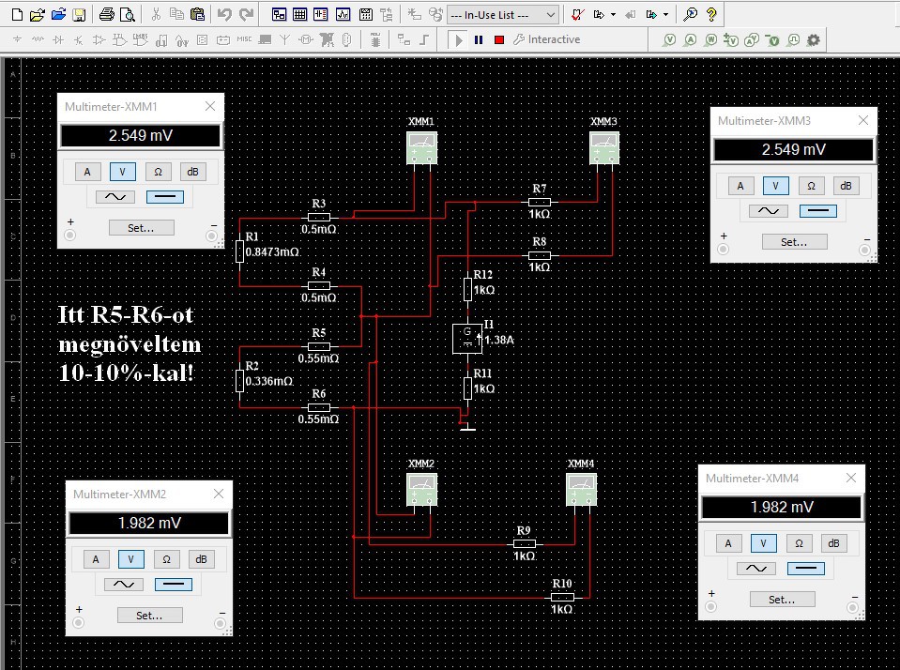Open Set... on Multimeter-XMM2
This screenshot has height=670, width=900.
149,616
